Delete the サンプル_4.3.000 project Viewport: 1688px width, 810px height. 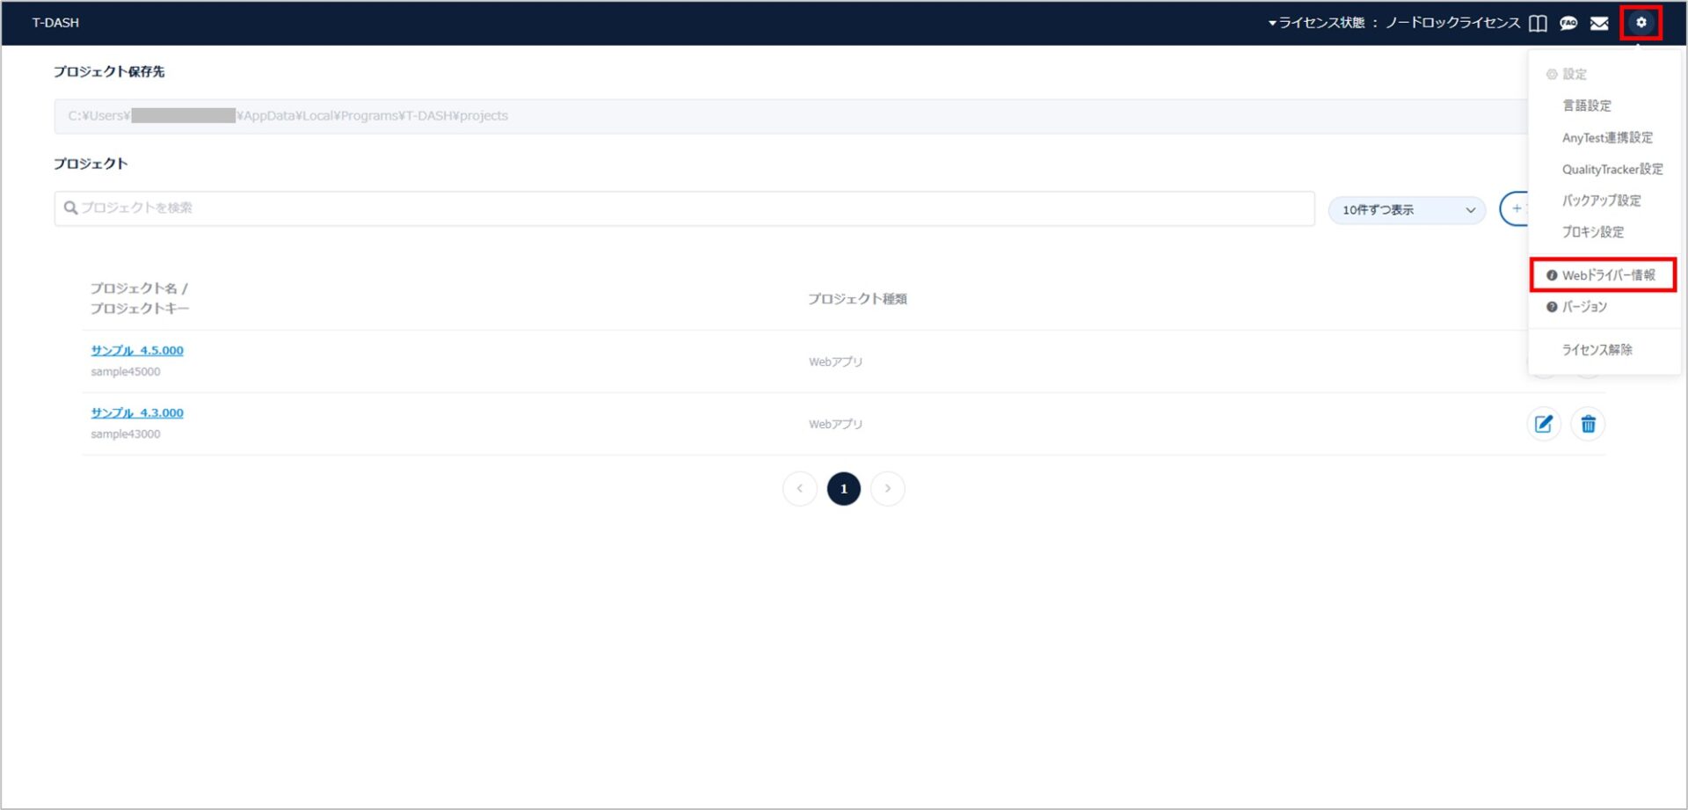[1588, 424]
